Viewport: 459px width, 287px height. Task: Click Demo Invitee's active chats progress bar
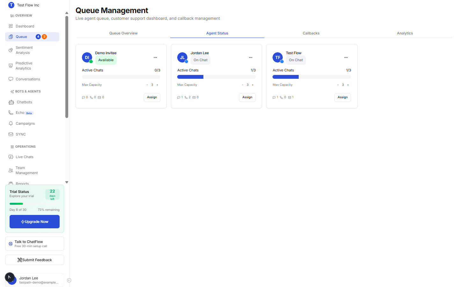(x=121, y=77)
